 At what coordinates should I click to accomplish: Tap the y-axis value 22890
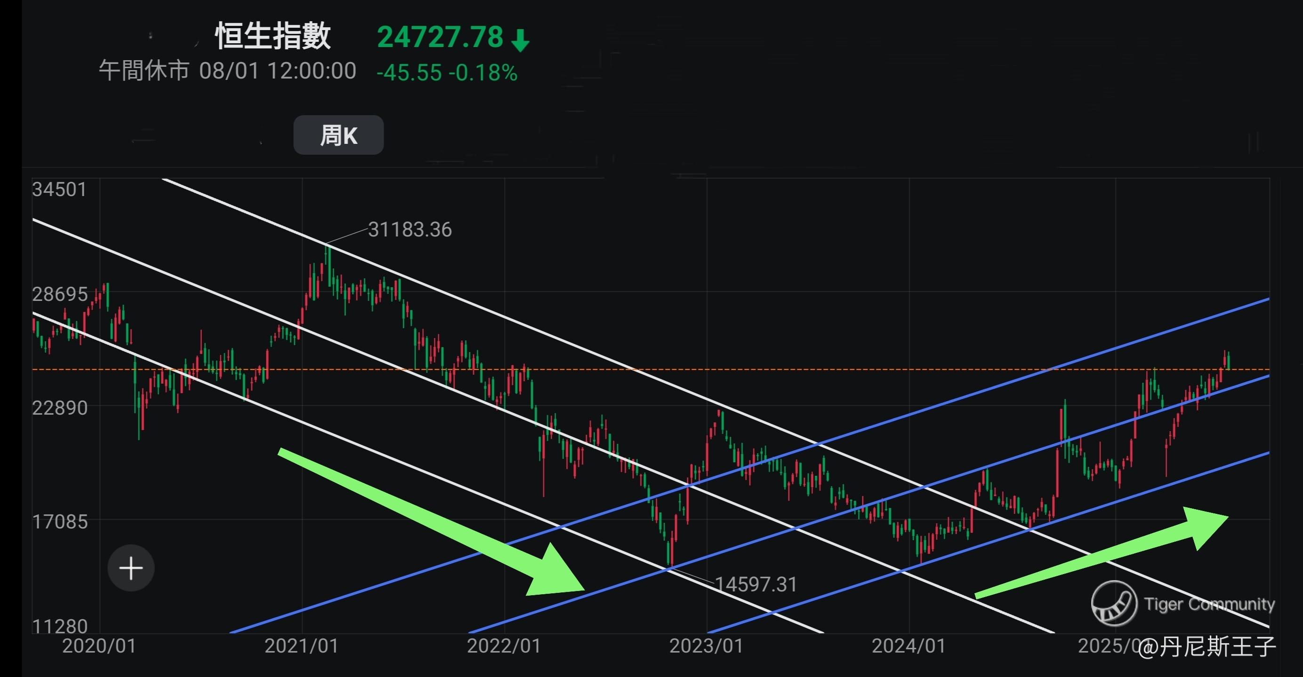pyautogui.click(x=60, y=407)
